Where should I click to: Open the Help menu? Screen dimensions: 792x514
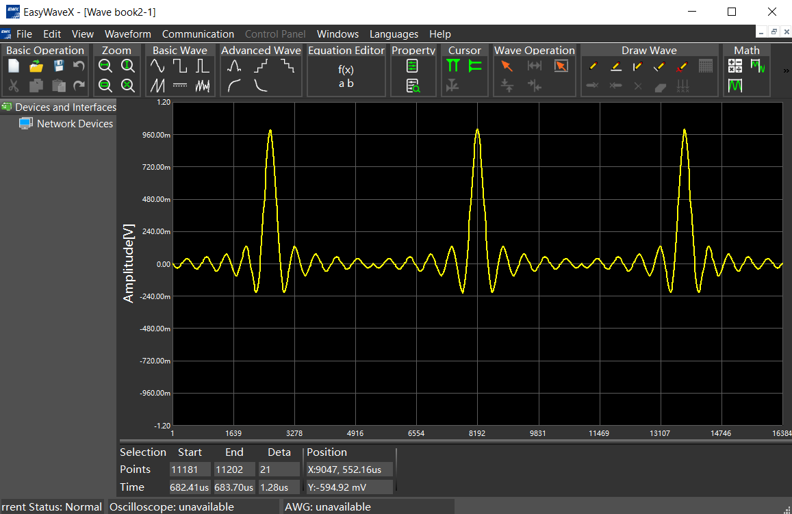(440, 34)
